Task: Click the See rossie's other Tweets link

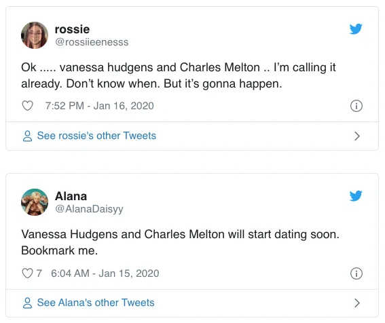Action: click(96, 136)
